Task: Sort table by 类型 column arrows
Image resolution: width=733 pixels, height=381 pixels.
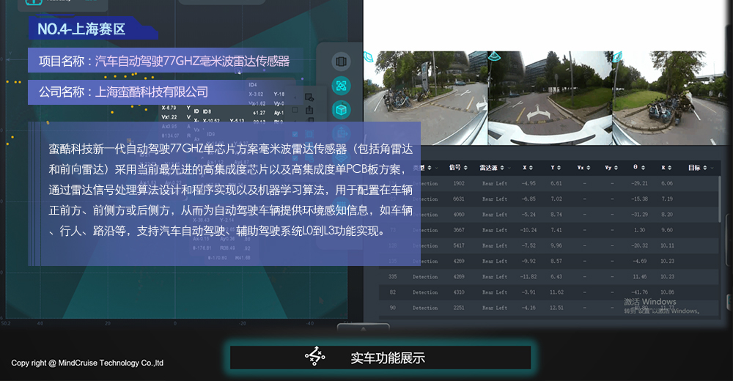Action: pyautogui.click(x=429, y=167)
